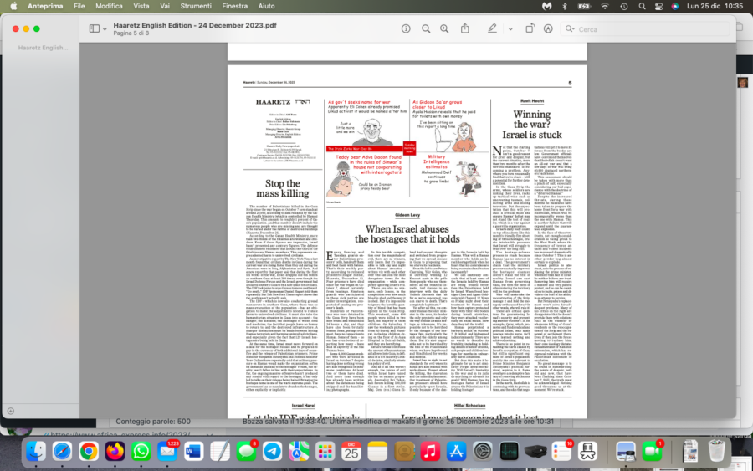Expand the highlight color dropdown arrow
Image resolution: width=753 pixels, height=471 pixels.
click(509, 28)
